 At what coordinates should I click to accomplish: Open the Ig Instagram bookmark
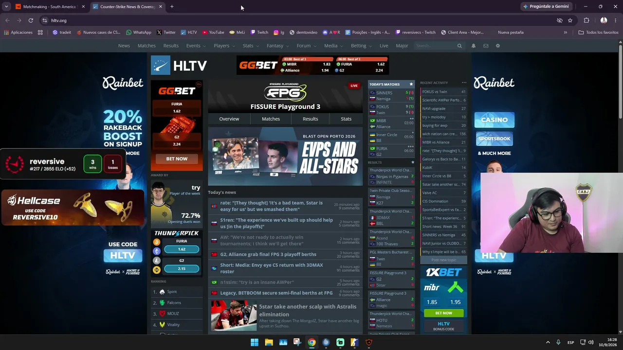coord(279,33)
